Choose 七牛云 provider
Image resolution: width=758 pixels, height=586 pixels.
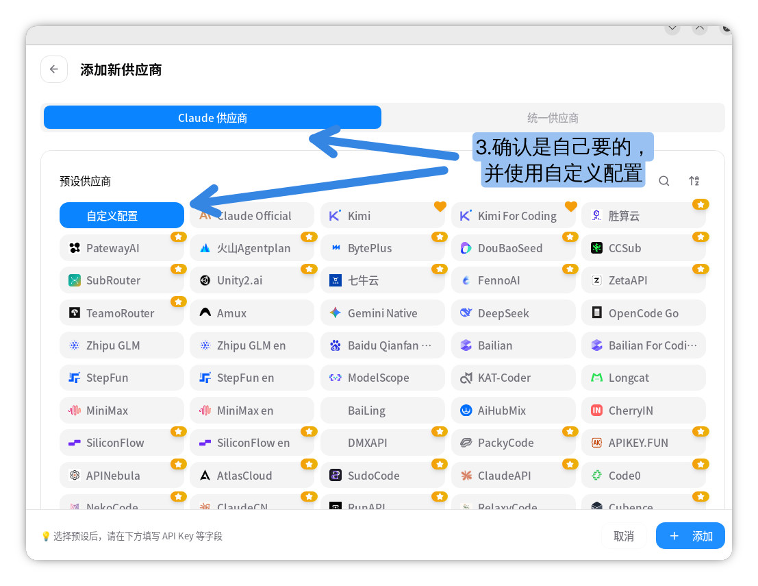tap(382, 280)
